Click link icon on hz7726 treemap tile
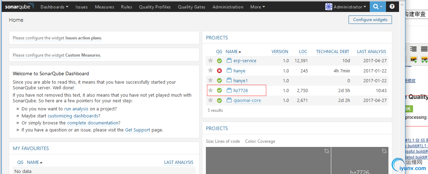Screen dimensions: 428x174 pyautogui.click(x=384, y=151)
